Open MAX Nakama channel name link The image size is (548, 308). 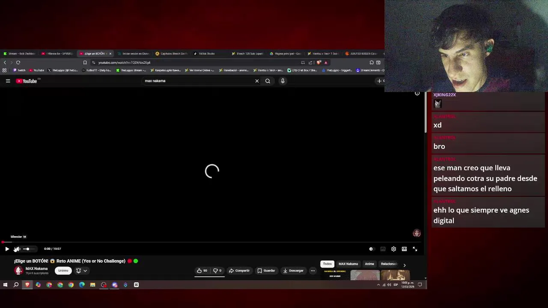coord(36,269)
